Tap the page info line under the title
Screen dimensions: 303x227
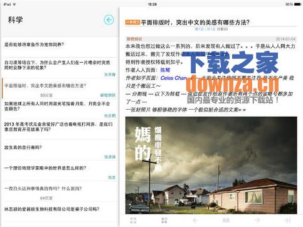pyautogui.click(x=211, y=29)
